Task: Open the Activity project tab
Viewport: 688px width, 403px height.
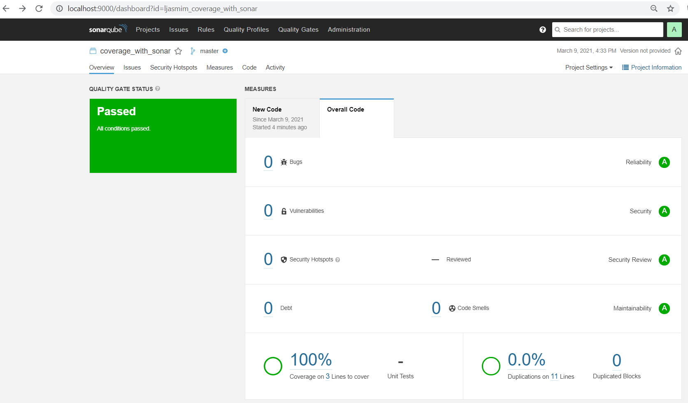Action: click(275, 68)
